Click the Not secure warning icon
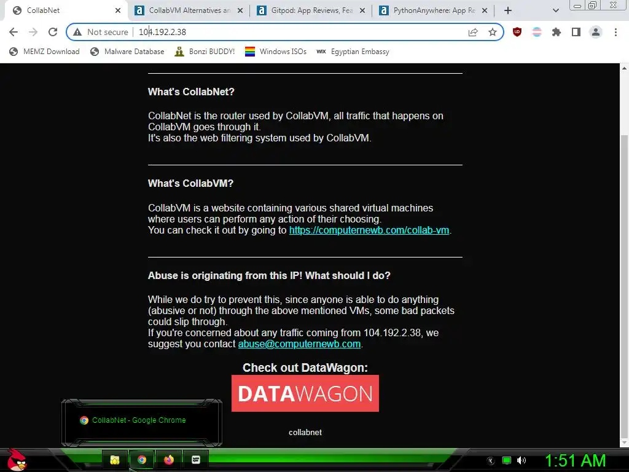 coord(77,32)
